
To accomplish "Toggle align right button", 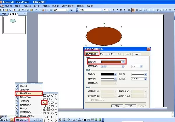I will click(x=137, y=10).
